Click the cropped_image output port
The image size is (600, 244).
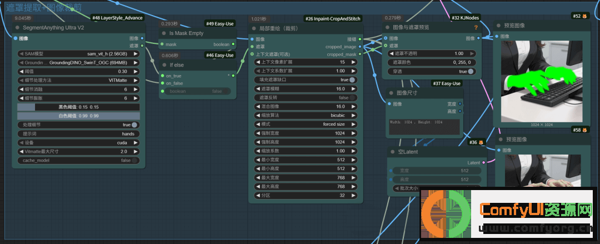(x=359, y=47)
